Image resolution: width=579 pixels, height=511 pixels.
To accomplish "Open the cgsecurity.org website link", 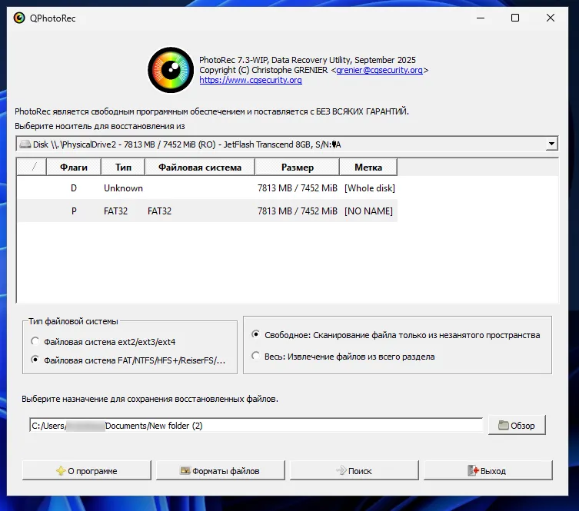I will (250, 80).
